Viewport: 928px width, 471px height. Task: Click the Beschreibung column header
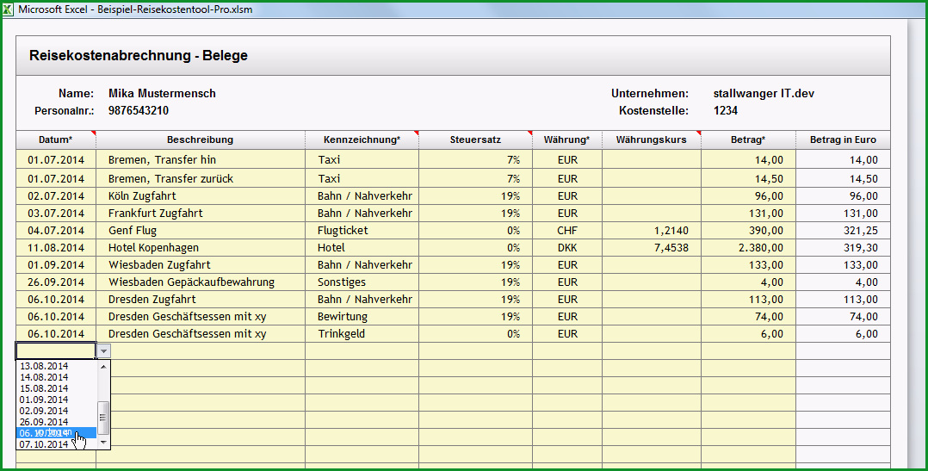[200, 139]
